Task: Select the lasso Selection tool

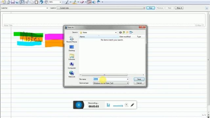Action: pos(89,2)
